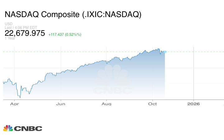Image resolution: width=224 pixels, height=140 pixels.
Task: Click the CNBC wordmark beside the bottom logo
Action: click(x=28, y=128)
